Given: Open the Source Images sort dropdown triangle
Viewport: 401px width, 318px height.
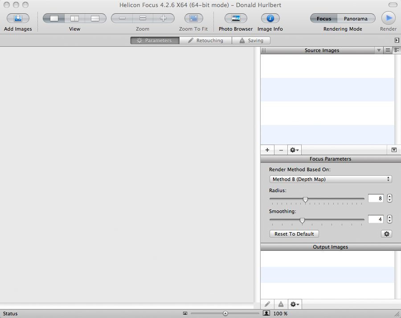Looking at the screenshot, I should [379, 50].
